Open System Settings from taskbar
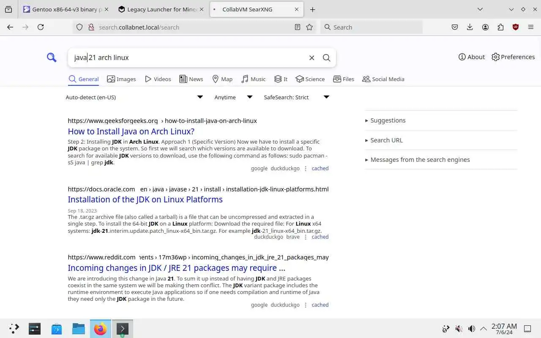This screenshot has height=338, width=541. (x=35, y=329)
